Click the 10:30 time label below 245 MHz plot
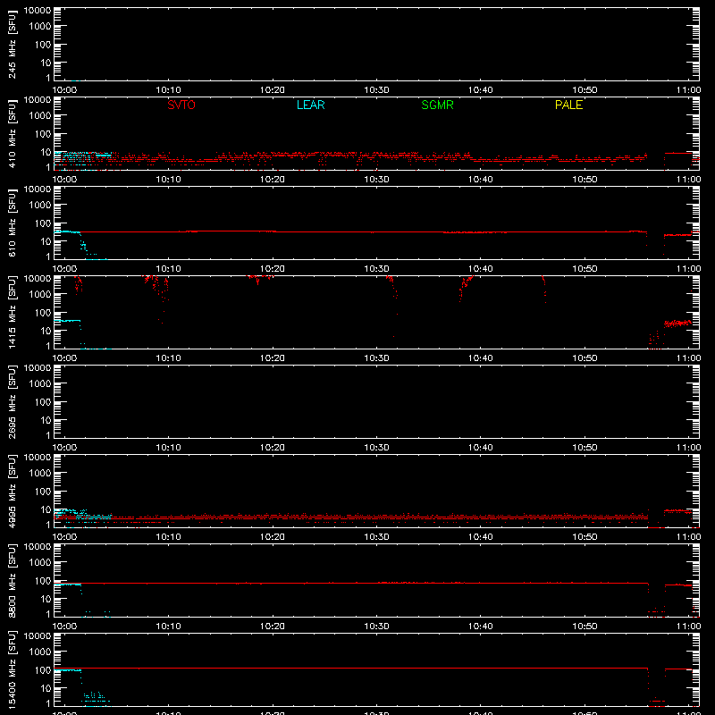 (376, 90)
